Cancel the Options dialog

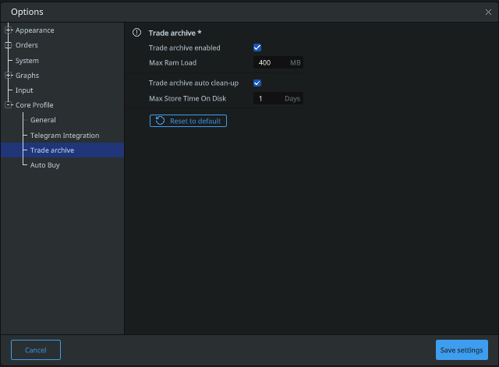[36, 350]
